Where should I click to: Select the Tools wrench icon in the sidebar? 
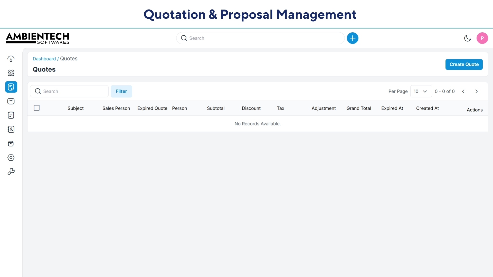click(11, 171)
